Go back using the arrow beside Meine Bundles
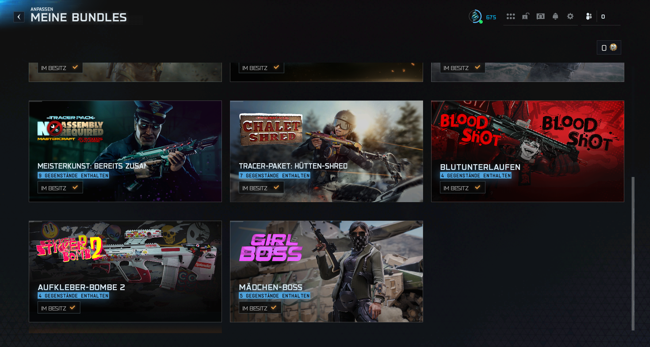This screenshot has height=347, width=650. [19, 17]
